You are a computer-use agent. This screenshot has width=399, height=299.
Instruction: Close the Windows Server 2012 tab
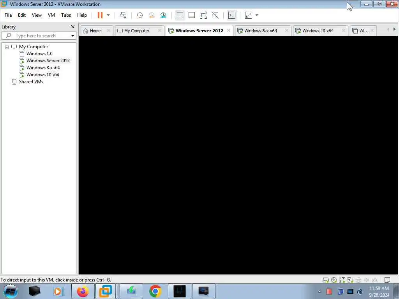coord(228,30)
